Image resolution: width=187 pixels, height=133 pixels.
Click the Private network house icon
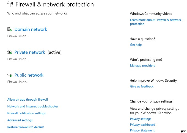pyautogui.click(x=9, y=52)
